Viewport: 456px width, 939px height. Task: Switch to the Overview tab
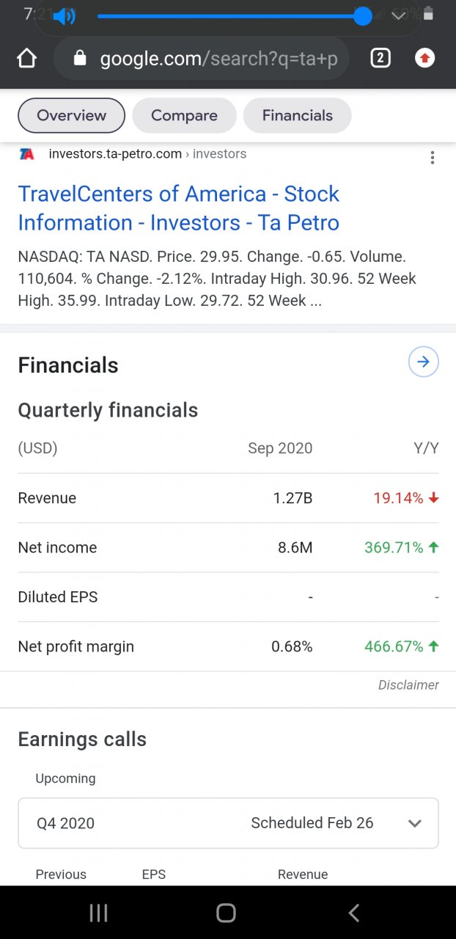[71, 116]
